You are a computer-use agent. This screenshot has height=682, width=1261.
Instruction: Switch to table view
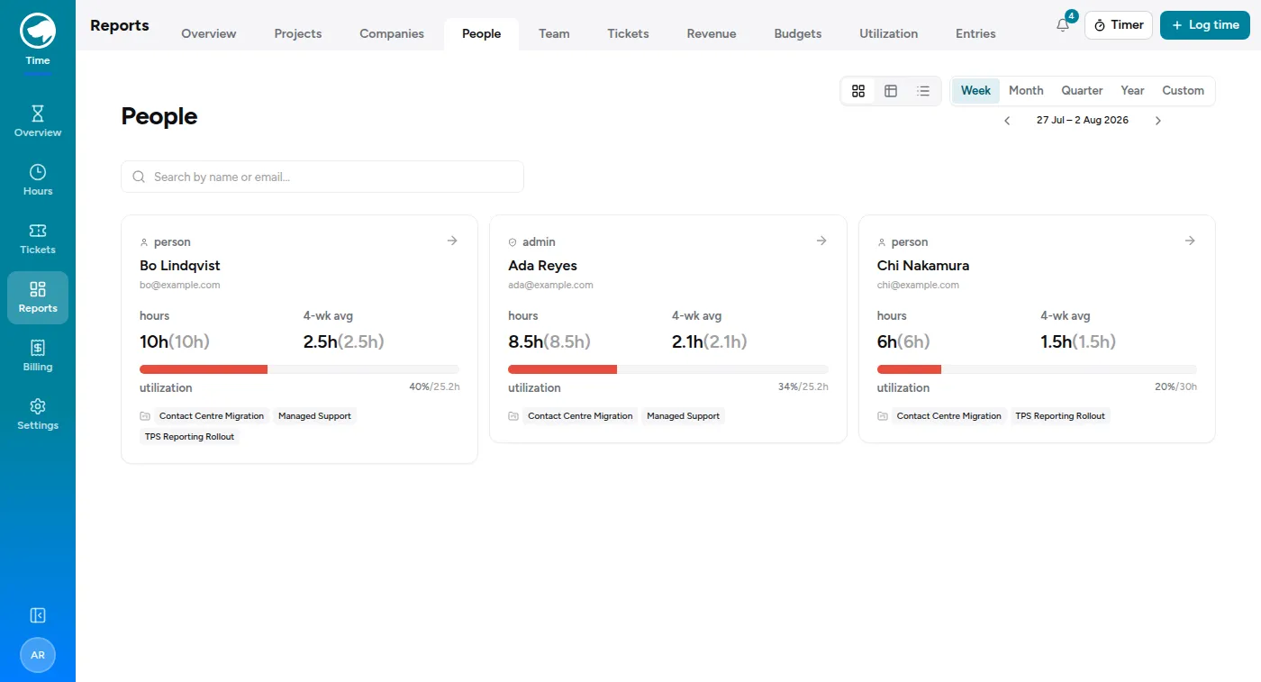(x=891, y=91)
